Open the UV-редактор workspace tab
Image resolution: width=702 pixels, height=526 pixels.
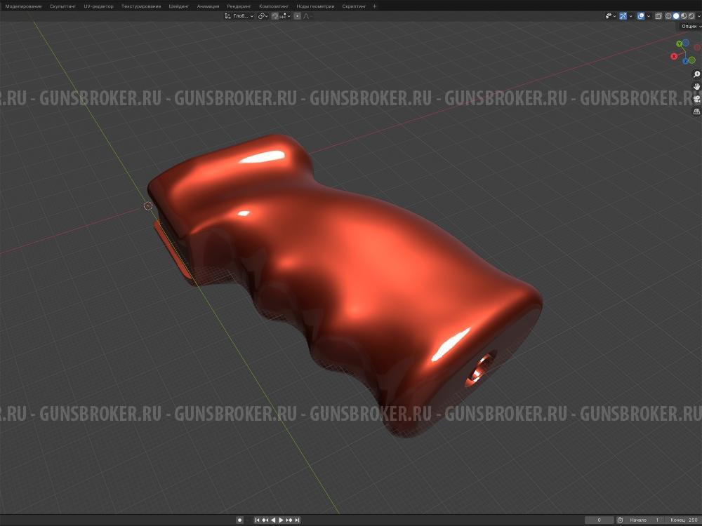coord(98,6)
